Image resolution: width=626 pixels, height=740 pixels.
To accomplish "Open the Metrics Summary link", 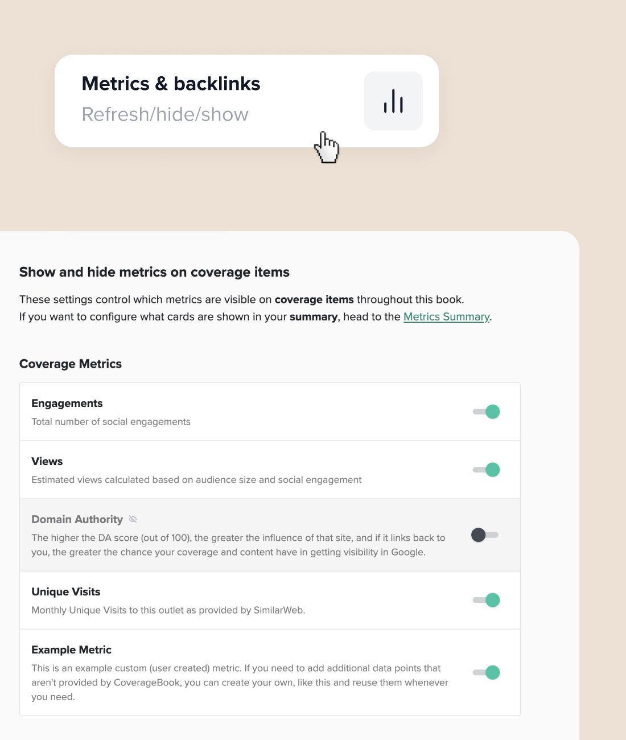I will pyautogui.click(x=446, y=316).
